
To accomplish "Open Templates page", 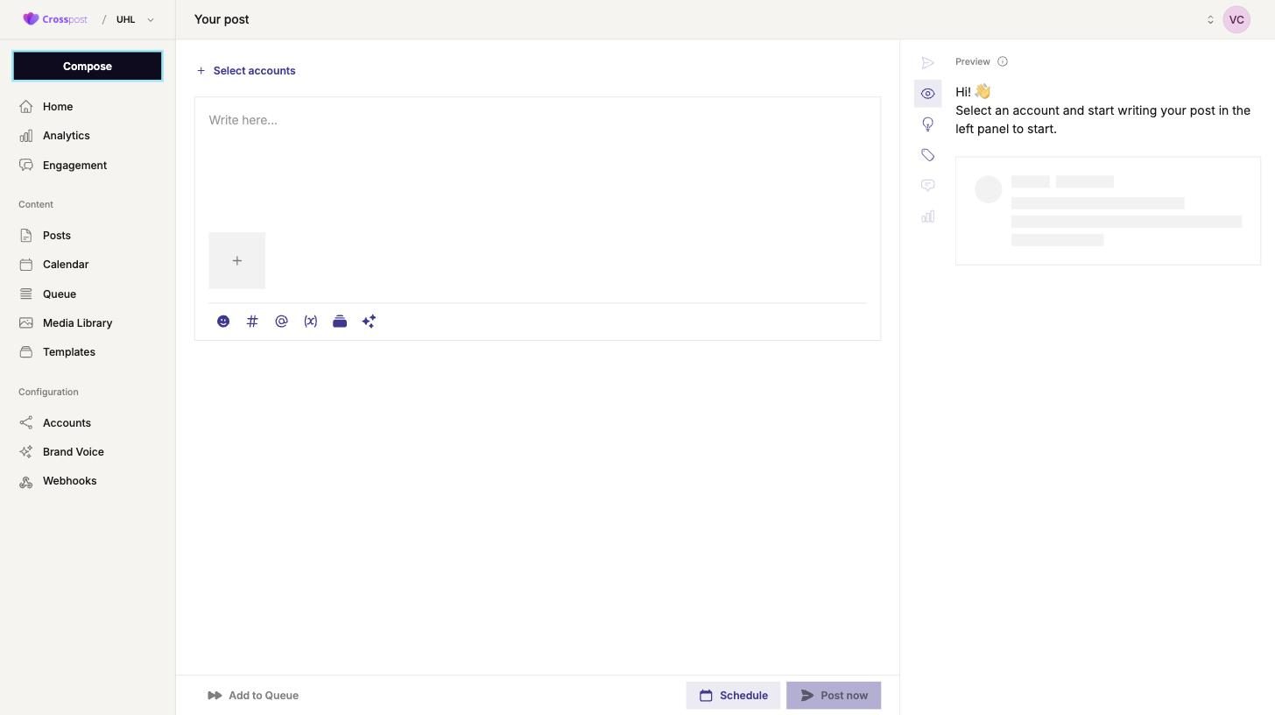I will (x=69, y=352).
